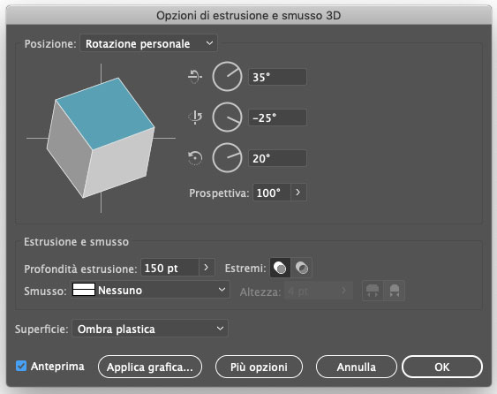Click the Applica grafica button
The width and height of the screenshot is (497, 394).
pyautogui.click(x=150, y=367)
